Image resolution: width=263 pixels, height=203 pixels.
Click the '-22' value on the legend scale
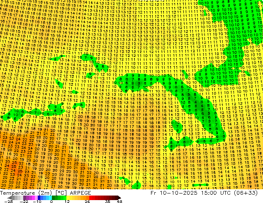point(24,201)
